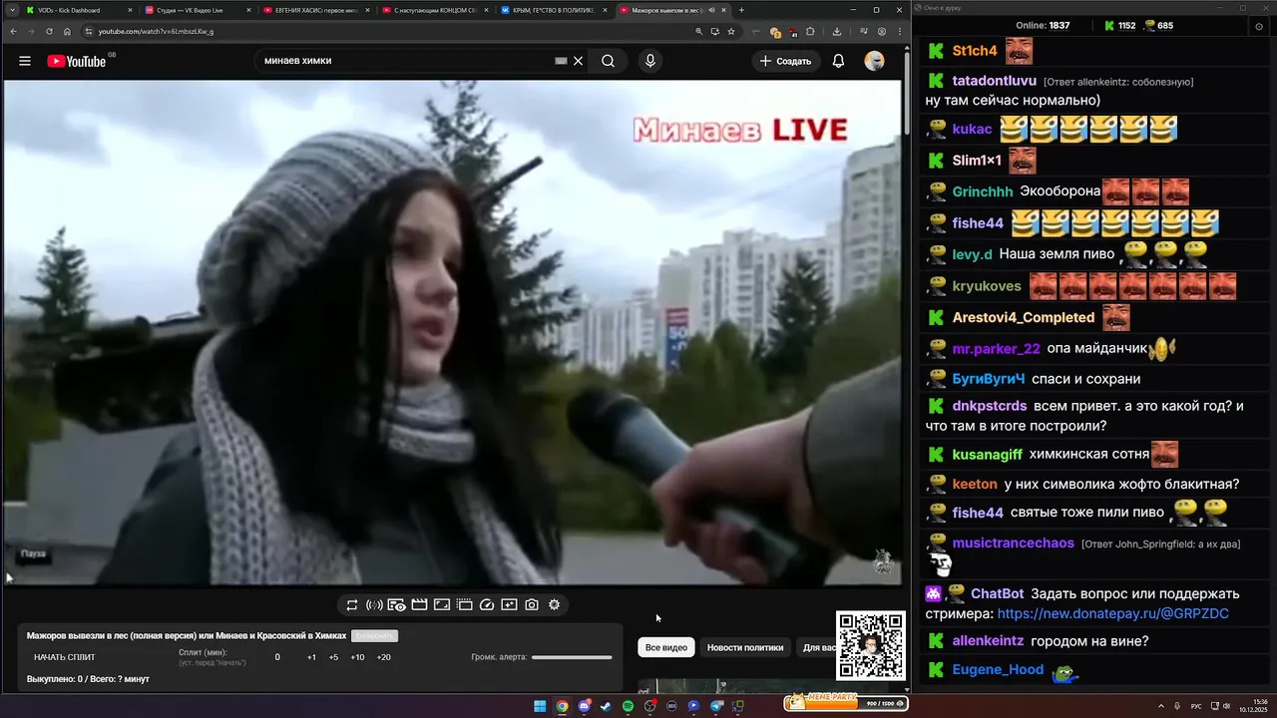Click the address bar URL

click(x=156, y=31)
